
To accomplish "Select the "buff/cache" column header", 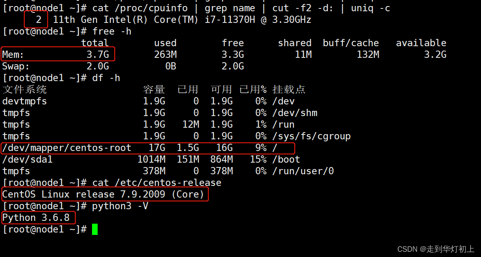I will click(x=350, y=43).
